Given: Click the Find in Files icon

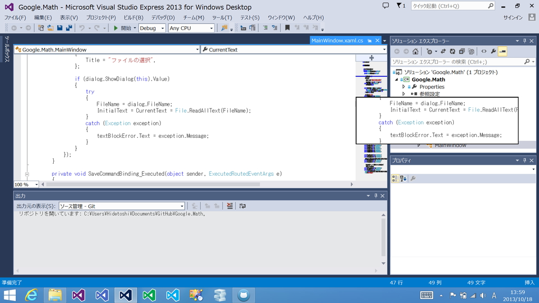Looking at the screenshot, I should [224, 28].
